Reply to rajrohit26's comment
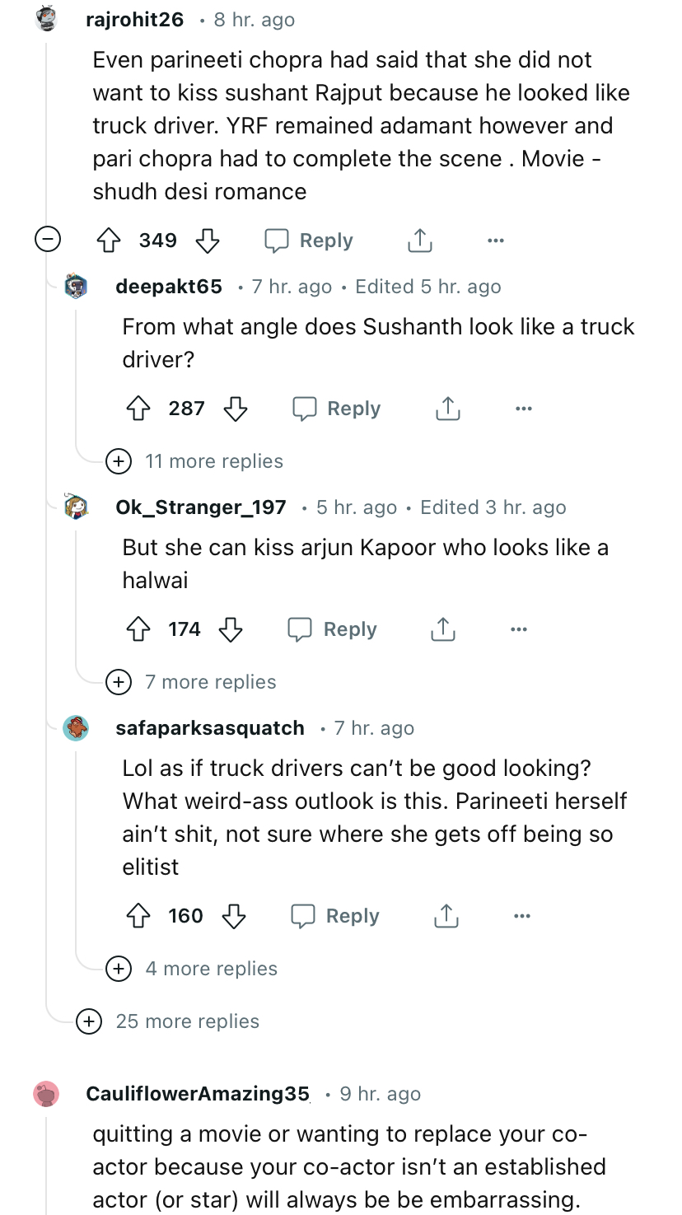682x1215 pixels. click(x=309, y=241)
